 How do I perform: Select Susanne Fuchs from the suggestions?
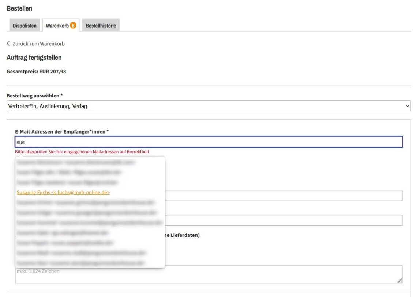(x=63, y=192)
